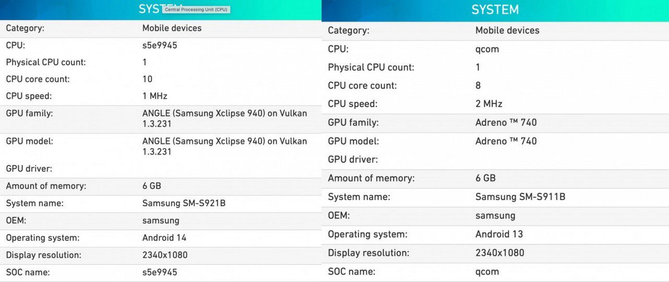Image resolution: width=669 pixels, height=282 pixels.
Task: Select the Android 13 operating system value
Action: (499, 234)
